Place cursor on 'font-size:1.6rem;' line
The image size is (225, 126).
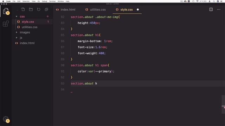click(92, 47)
